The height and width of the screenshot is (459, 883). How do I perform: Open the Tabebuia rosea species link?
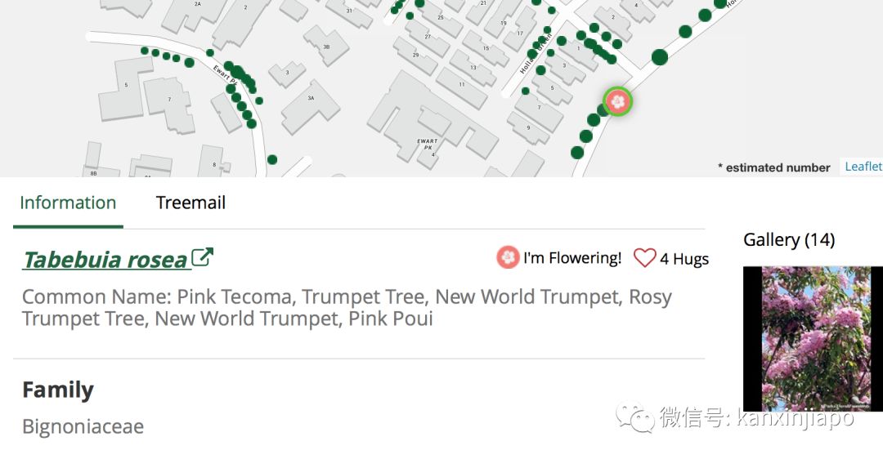click(105, 260)
